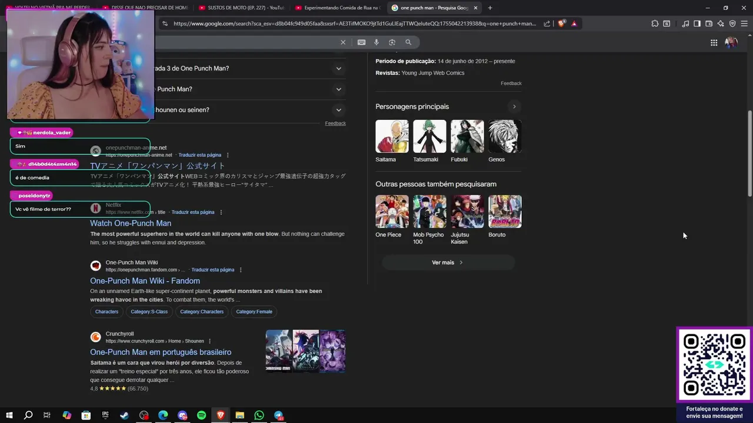Click the Ver mais button
753x423 pixels.
coord(448,263)
